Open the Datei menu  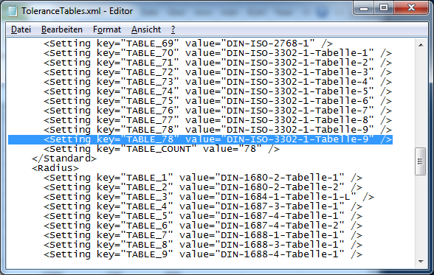tap(21, 29)
